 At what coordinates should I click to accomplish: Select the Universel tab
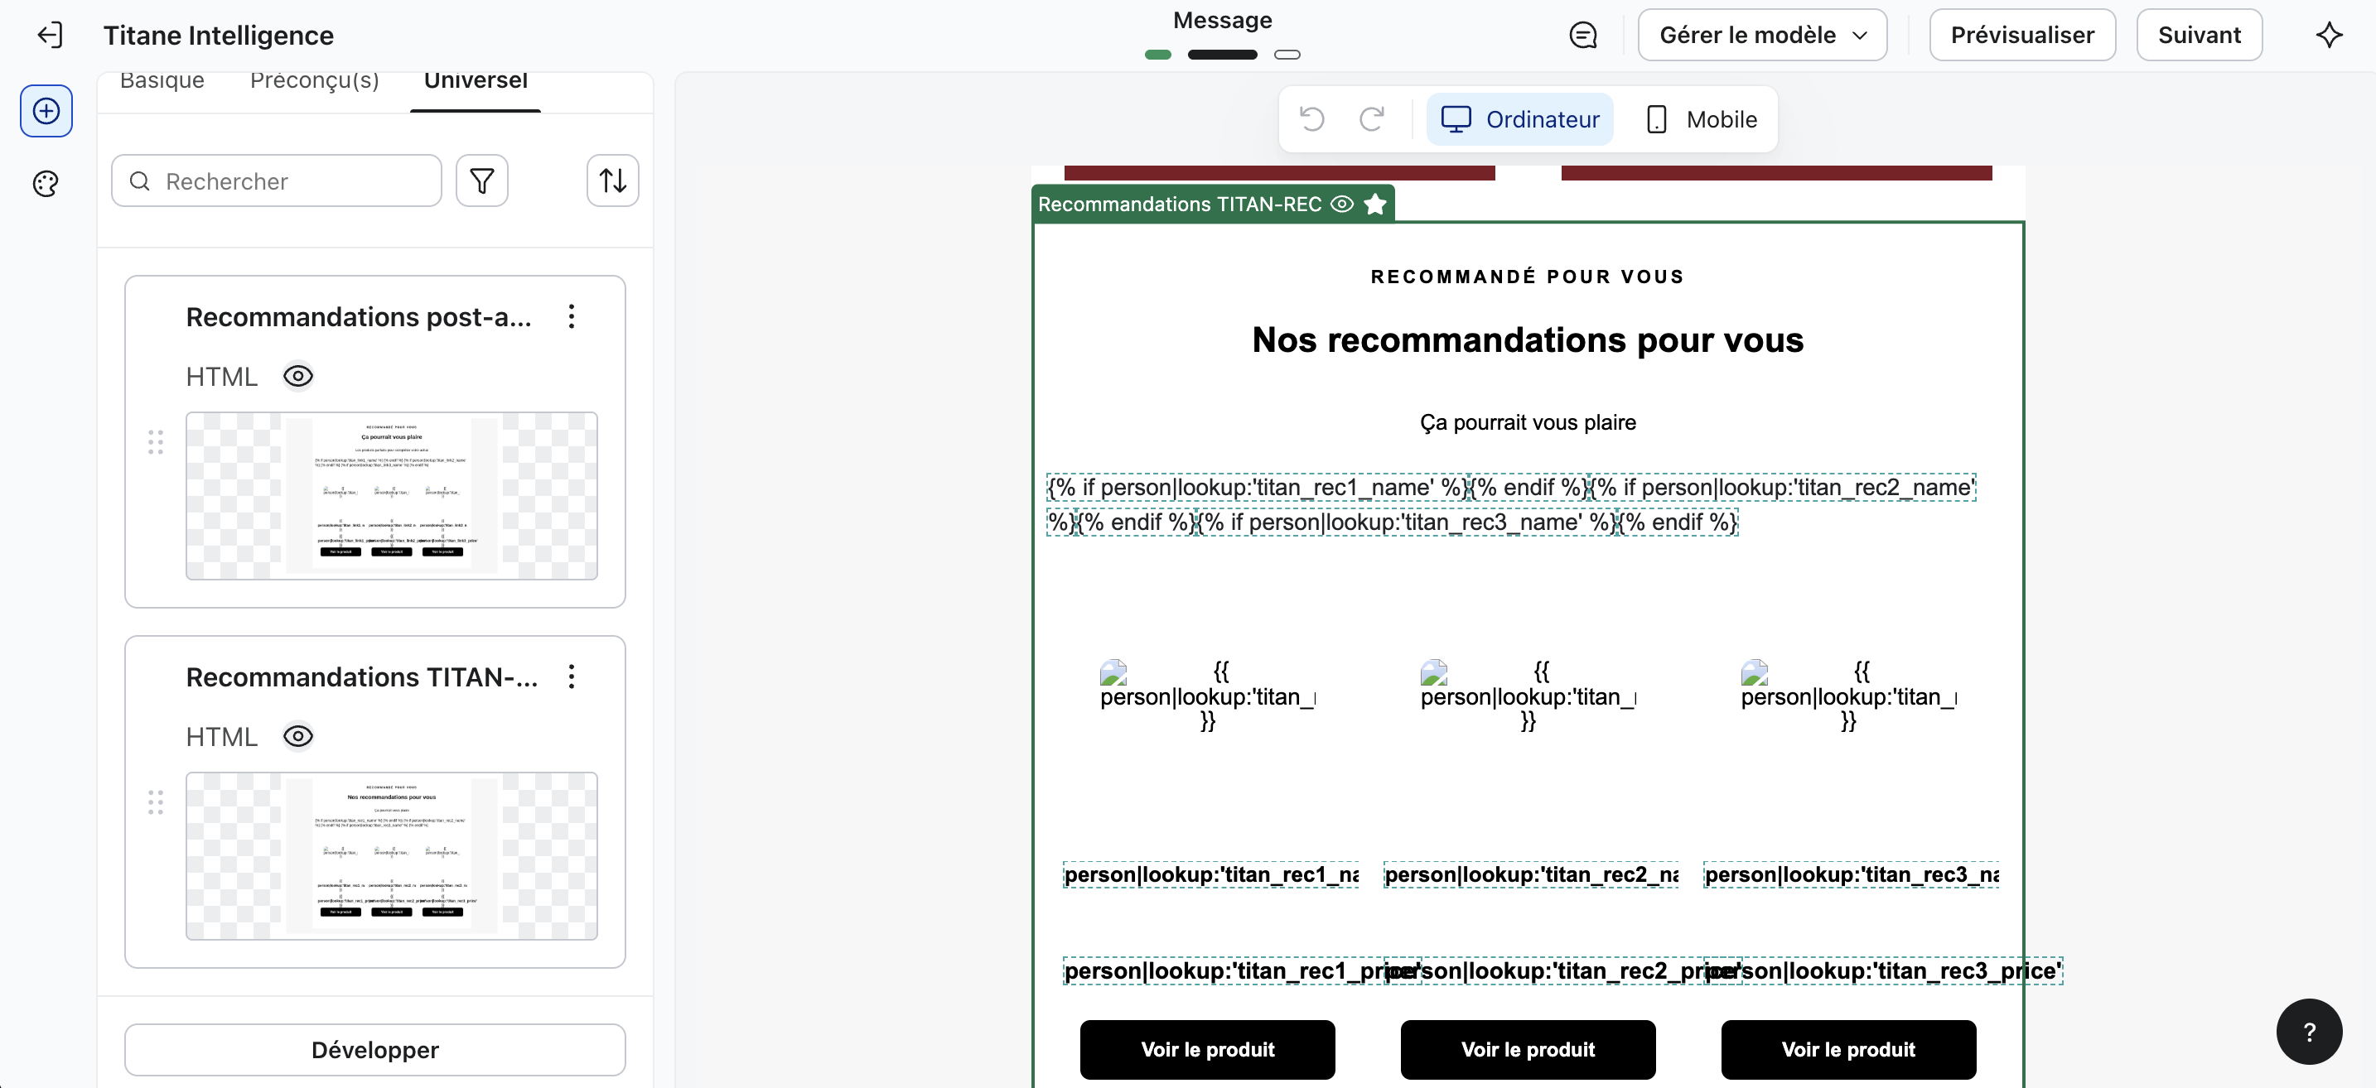tap(476, 82)
